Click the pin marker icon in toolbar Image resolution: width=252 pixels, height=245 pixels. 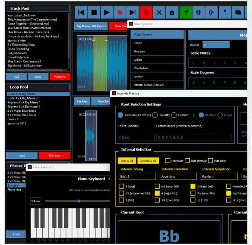(x=225, y=12)
